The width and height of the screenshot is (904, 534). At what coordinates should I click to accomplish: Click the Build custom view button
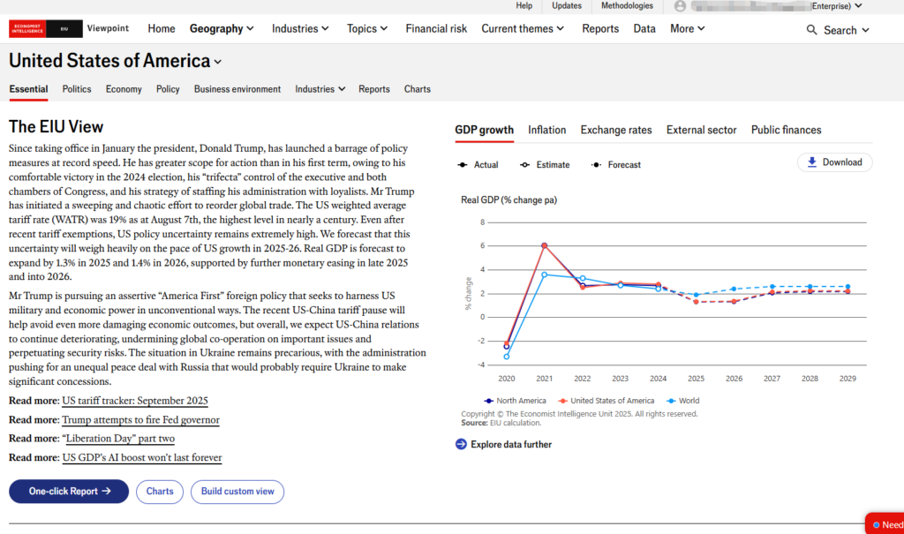tap(237, 492)
